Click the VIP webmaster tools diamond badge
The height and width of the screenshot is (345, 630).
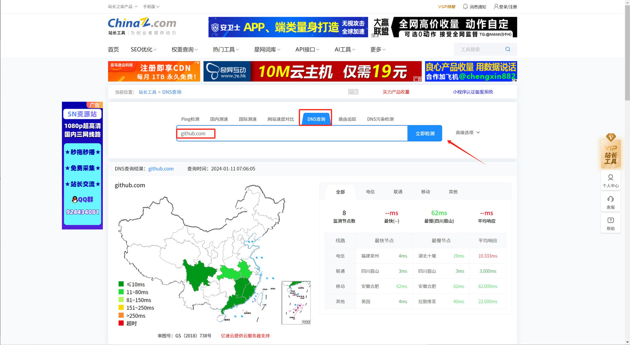pos(611,151)
